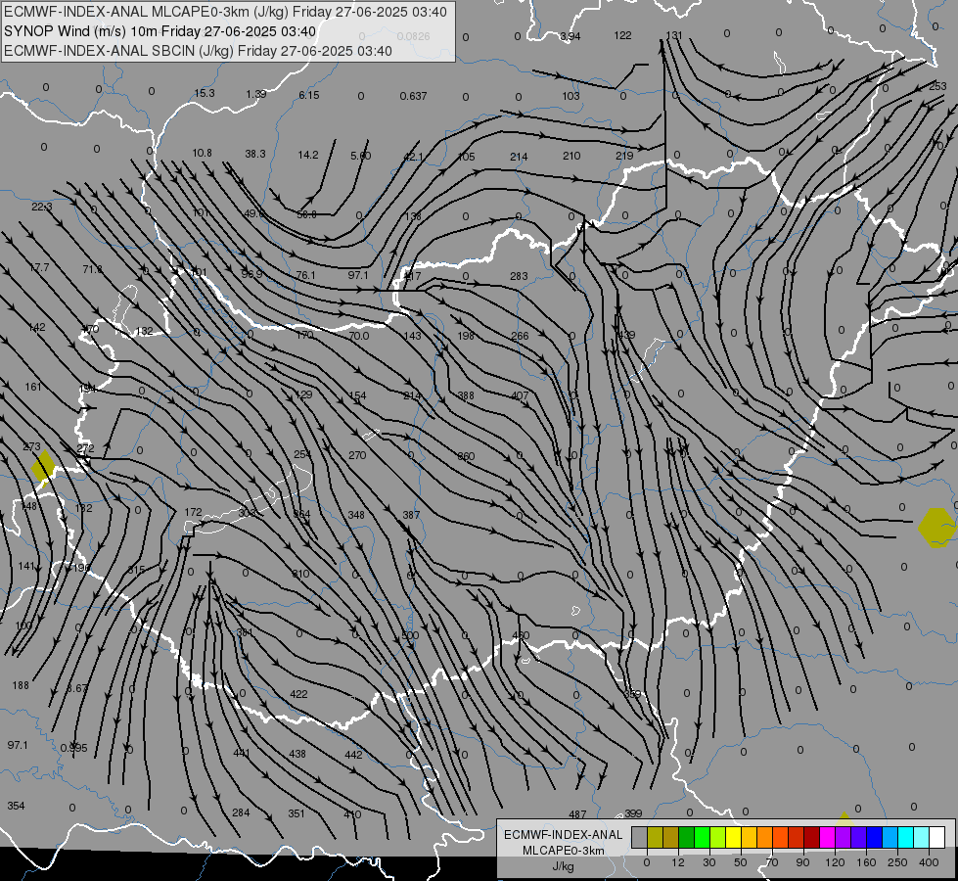Click legend tick label '12'
Viewport: 958px width, 881px height.
[x=677, y=862]
